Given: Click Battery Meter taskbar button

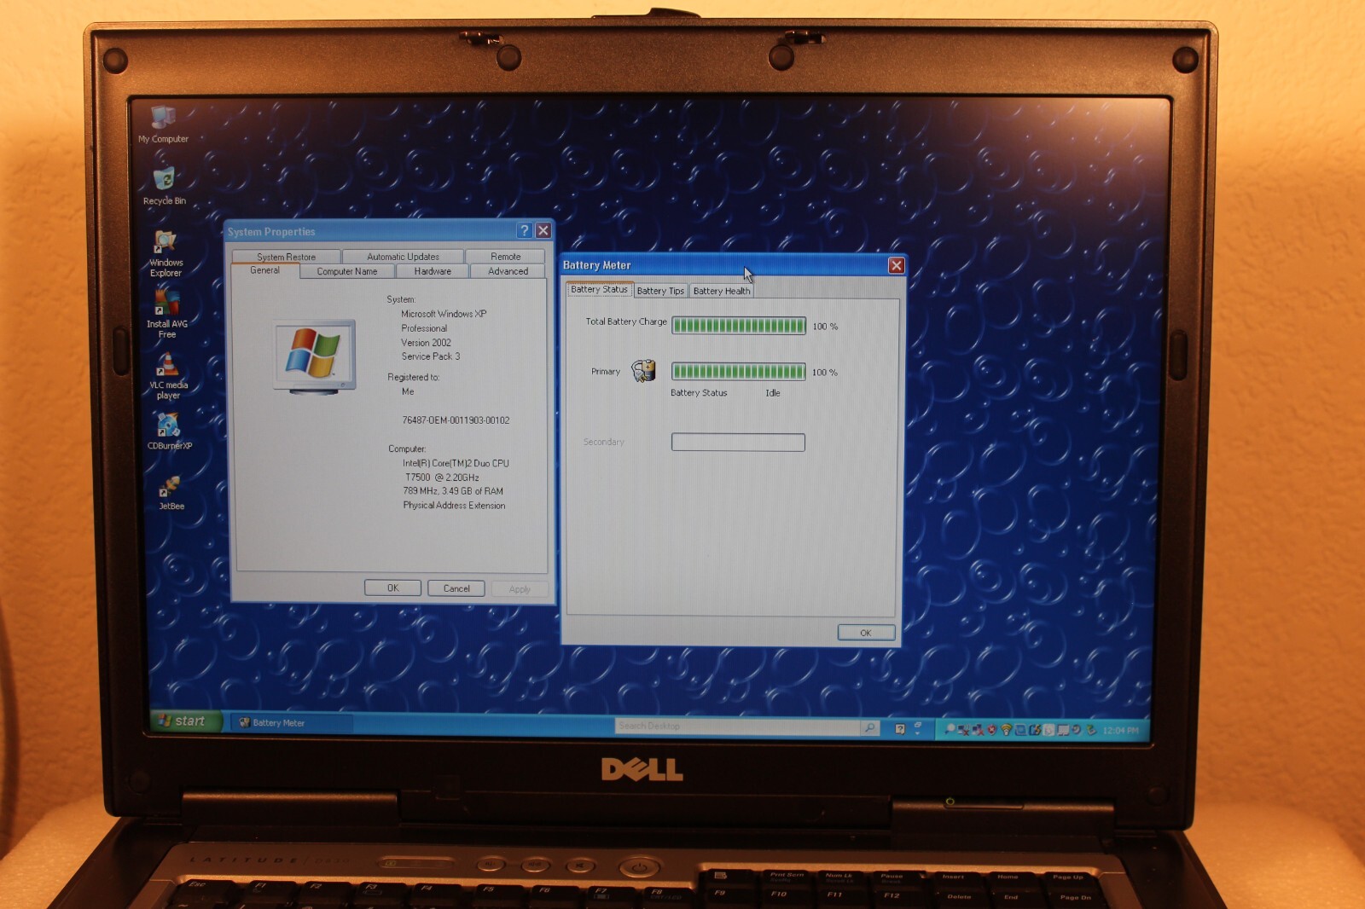Looking at the screenshot, I should (290, 723).
